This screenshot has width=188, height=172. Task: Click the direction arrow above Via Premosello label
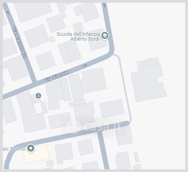[x=8, y=13]
